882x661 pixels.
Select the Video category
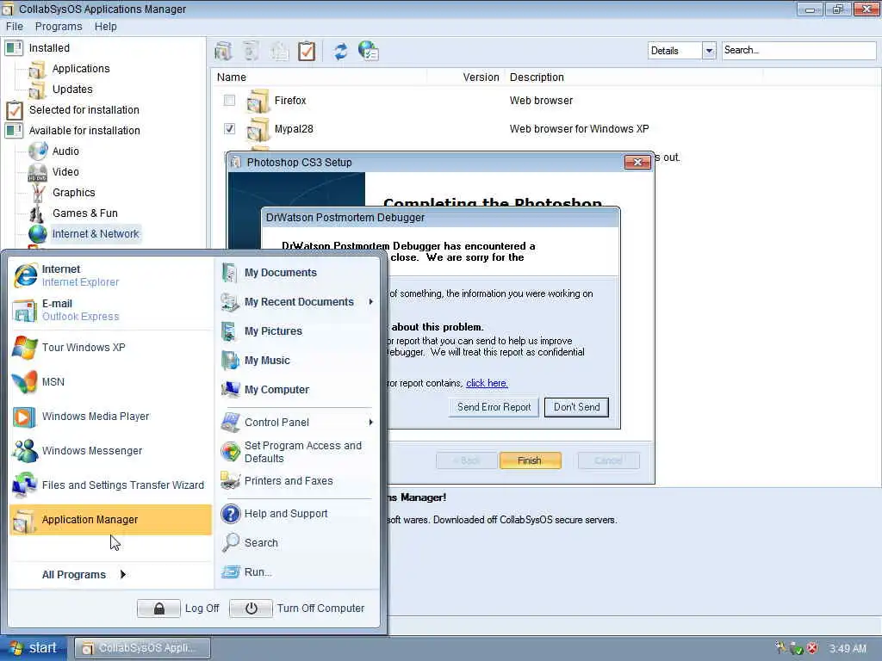tap(65, 172)
